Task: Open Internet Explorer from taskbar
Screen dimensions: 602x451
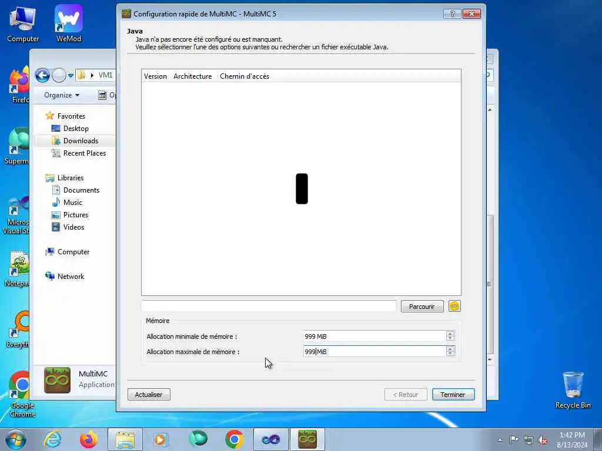Action: pyautogui.click(x=52, y=439)
